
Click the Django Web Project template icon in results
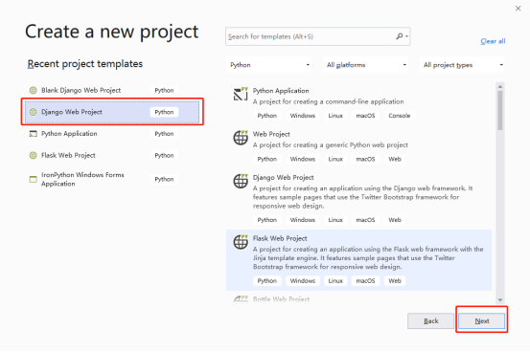tap(241, 181)
